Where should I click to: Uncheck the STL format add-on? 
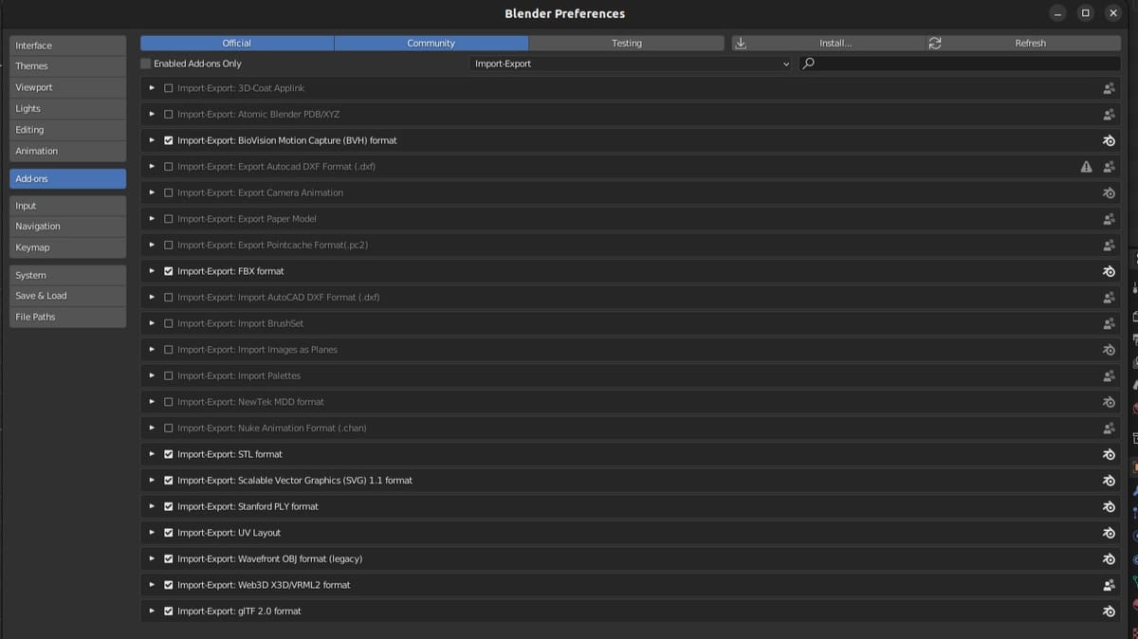[169, 454]
